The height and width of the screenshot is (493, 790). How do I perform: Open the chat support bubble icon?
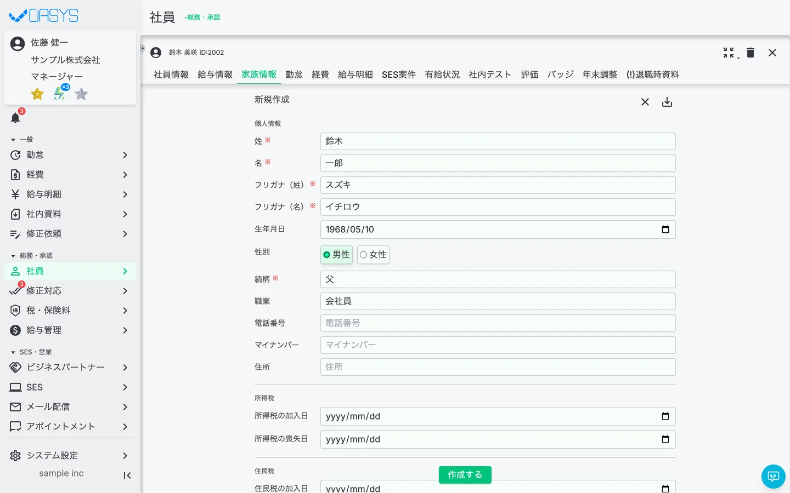[774, 477]
